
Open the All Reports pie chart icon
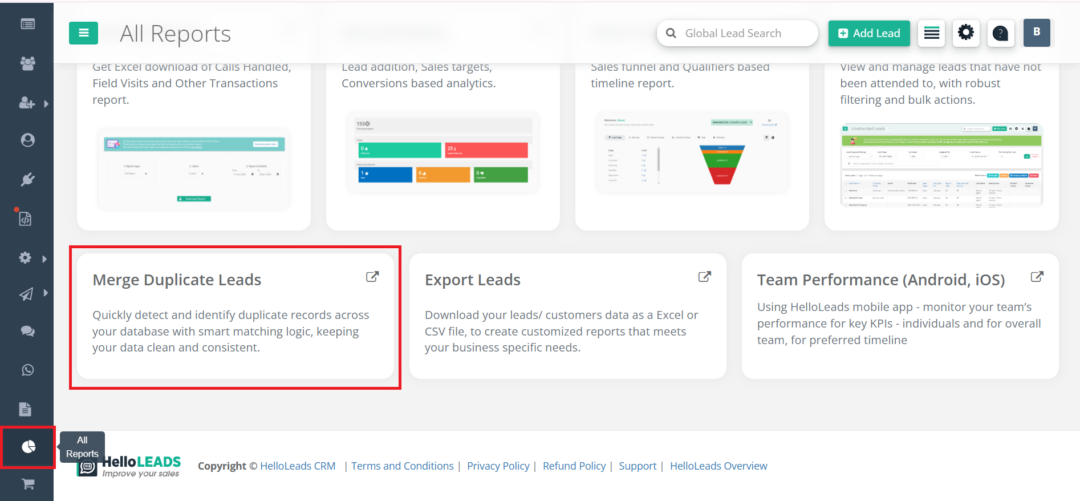click(x=29, y=447)
